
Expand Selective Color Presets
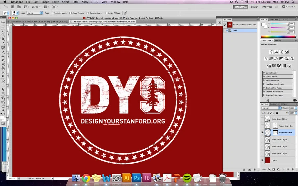[264, 95]
